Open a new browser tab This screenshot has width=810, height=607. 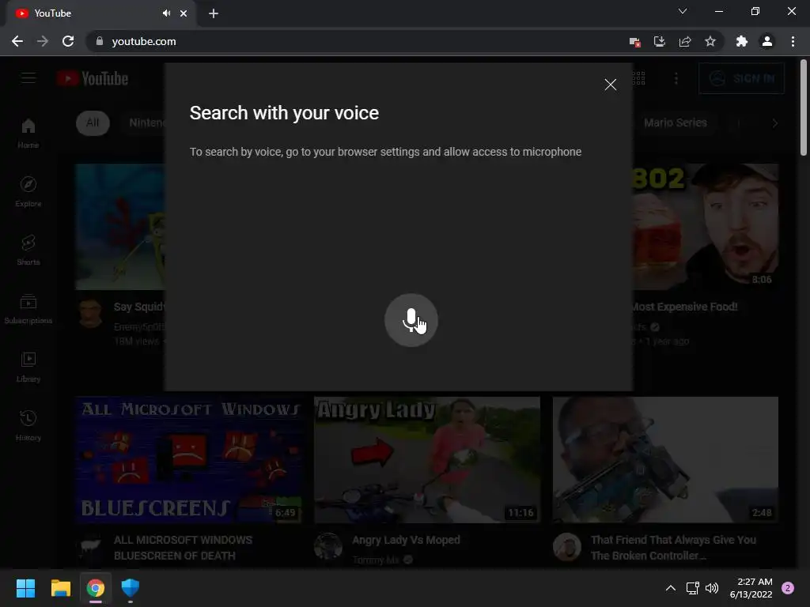point(214,13)
